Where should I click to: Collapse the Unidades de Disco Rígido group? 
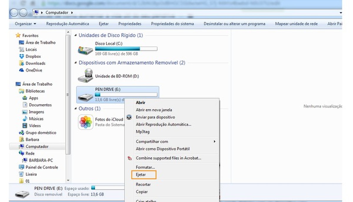click(x=76, y=35)
